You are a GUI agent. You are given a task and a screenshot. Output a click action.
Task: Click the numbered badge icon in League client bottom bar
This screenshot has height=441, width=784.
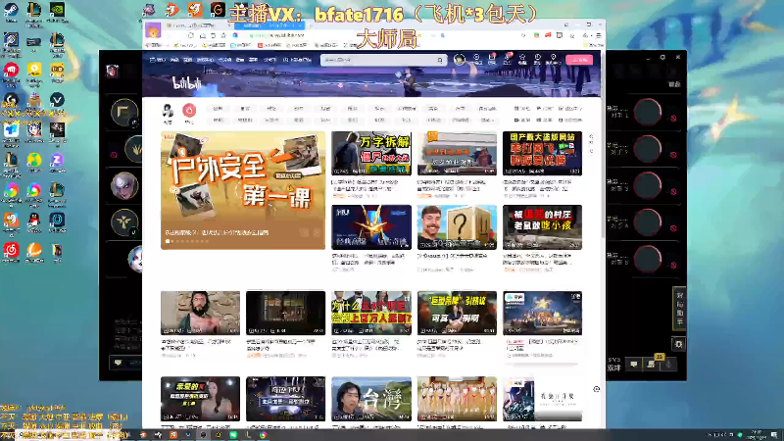tap(652, 364)
